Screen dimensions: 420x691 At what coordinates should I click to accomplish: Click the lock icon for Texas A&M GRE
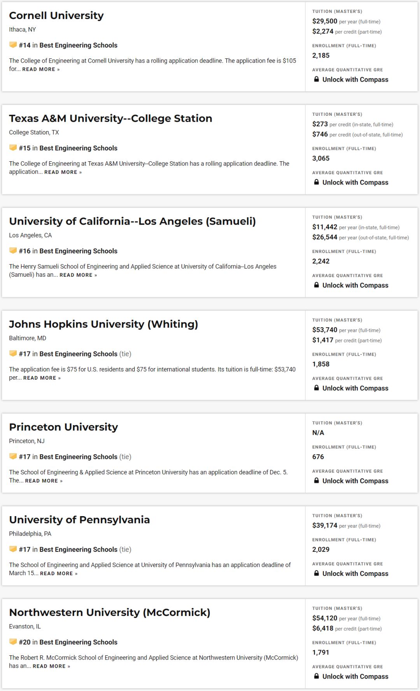pos(317,182)
